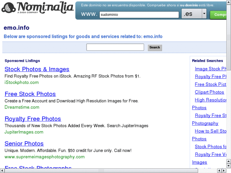
Task: Click the emo.info page heading
Action: pyautogui.click(x=17, y=28)
